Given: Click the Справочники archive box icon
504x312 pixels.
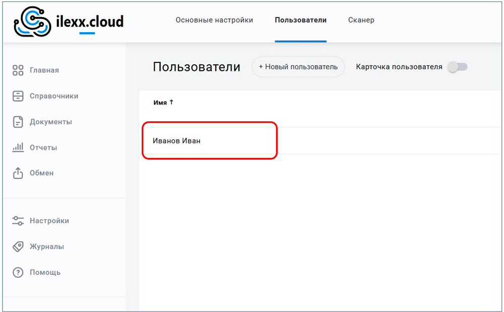Looking at the screenshot, I should pos(18,96).
